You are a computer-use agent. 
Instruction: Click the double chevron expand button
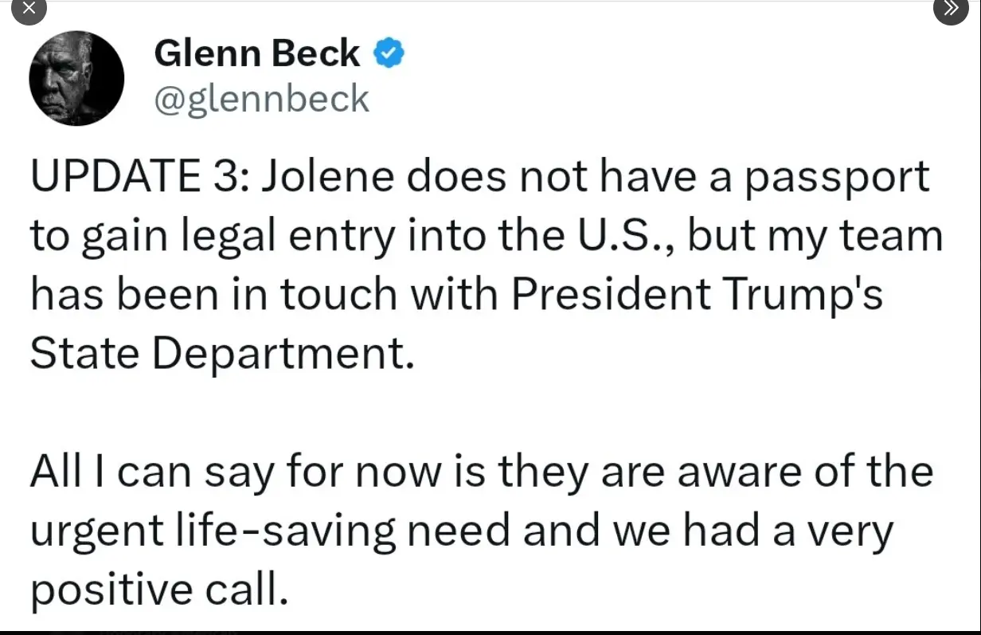(x=951, y=9)
